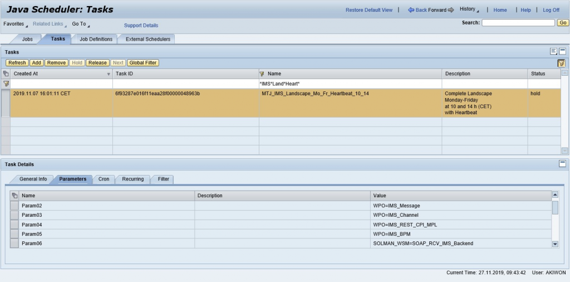Toggle the filter row icon in Tasks toolbar

click(x=562, y=63)
